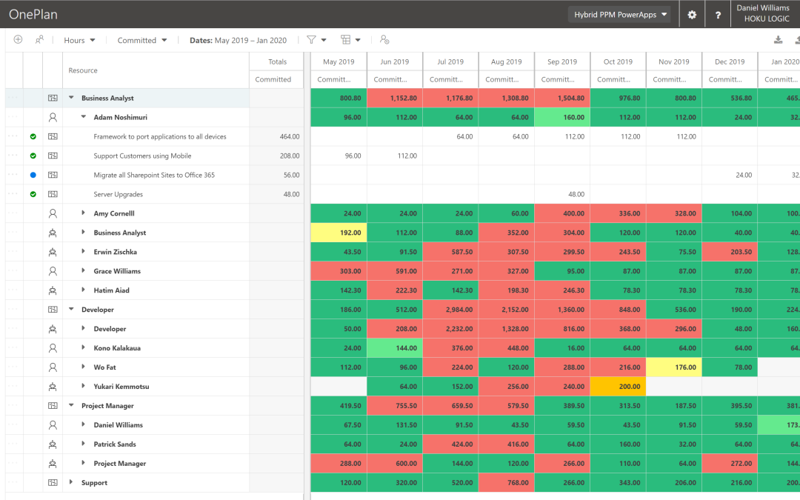This screenshot has height=500, width=800.
Task: Open the Hybrid PPM PowerApps dropdown
Action: [620, 13]
